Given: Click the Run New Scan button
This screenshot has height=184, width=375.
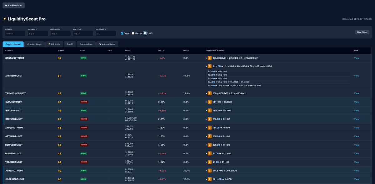Looking at the screenshot, I should click(x=13, y=5).
